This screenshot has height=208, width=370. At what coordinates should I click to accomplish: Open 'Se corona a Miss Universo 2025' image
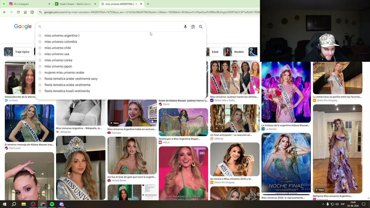click(235, 159)
